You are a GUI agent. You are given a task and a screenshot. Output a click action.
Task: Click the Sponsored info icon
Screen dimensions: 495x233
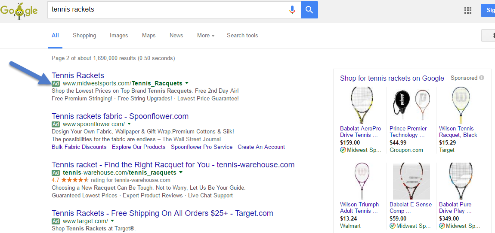(x=481, y=78)
